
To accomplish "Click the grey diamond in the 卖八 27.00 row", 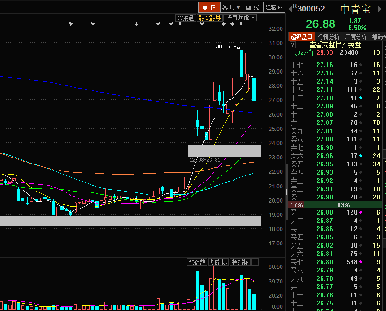I will 361,140.
